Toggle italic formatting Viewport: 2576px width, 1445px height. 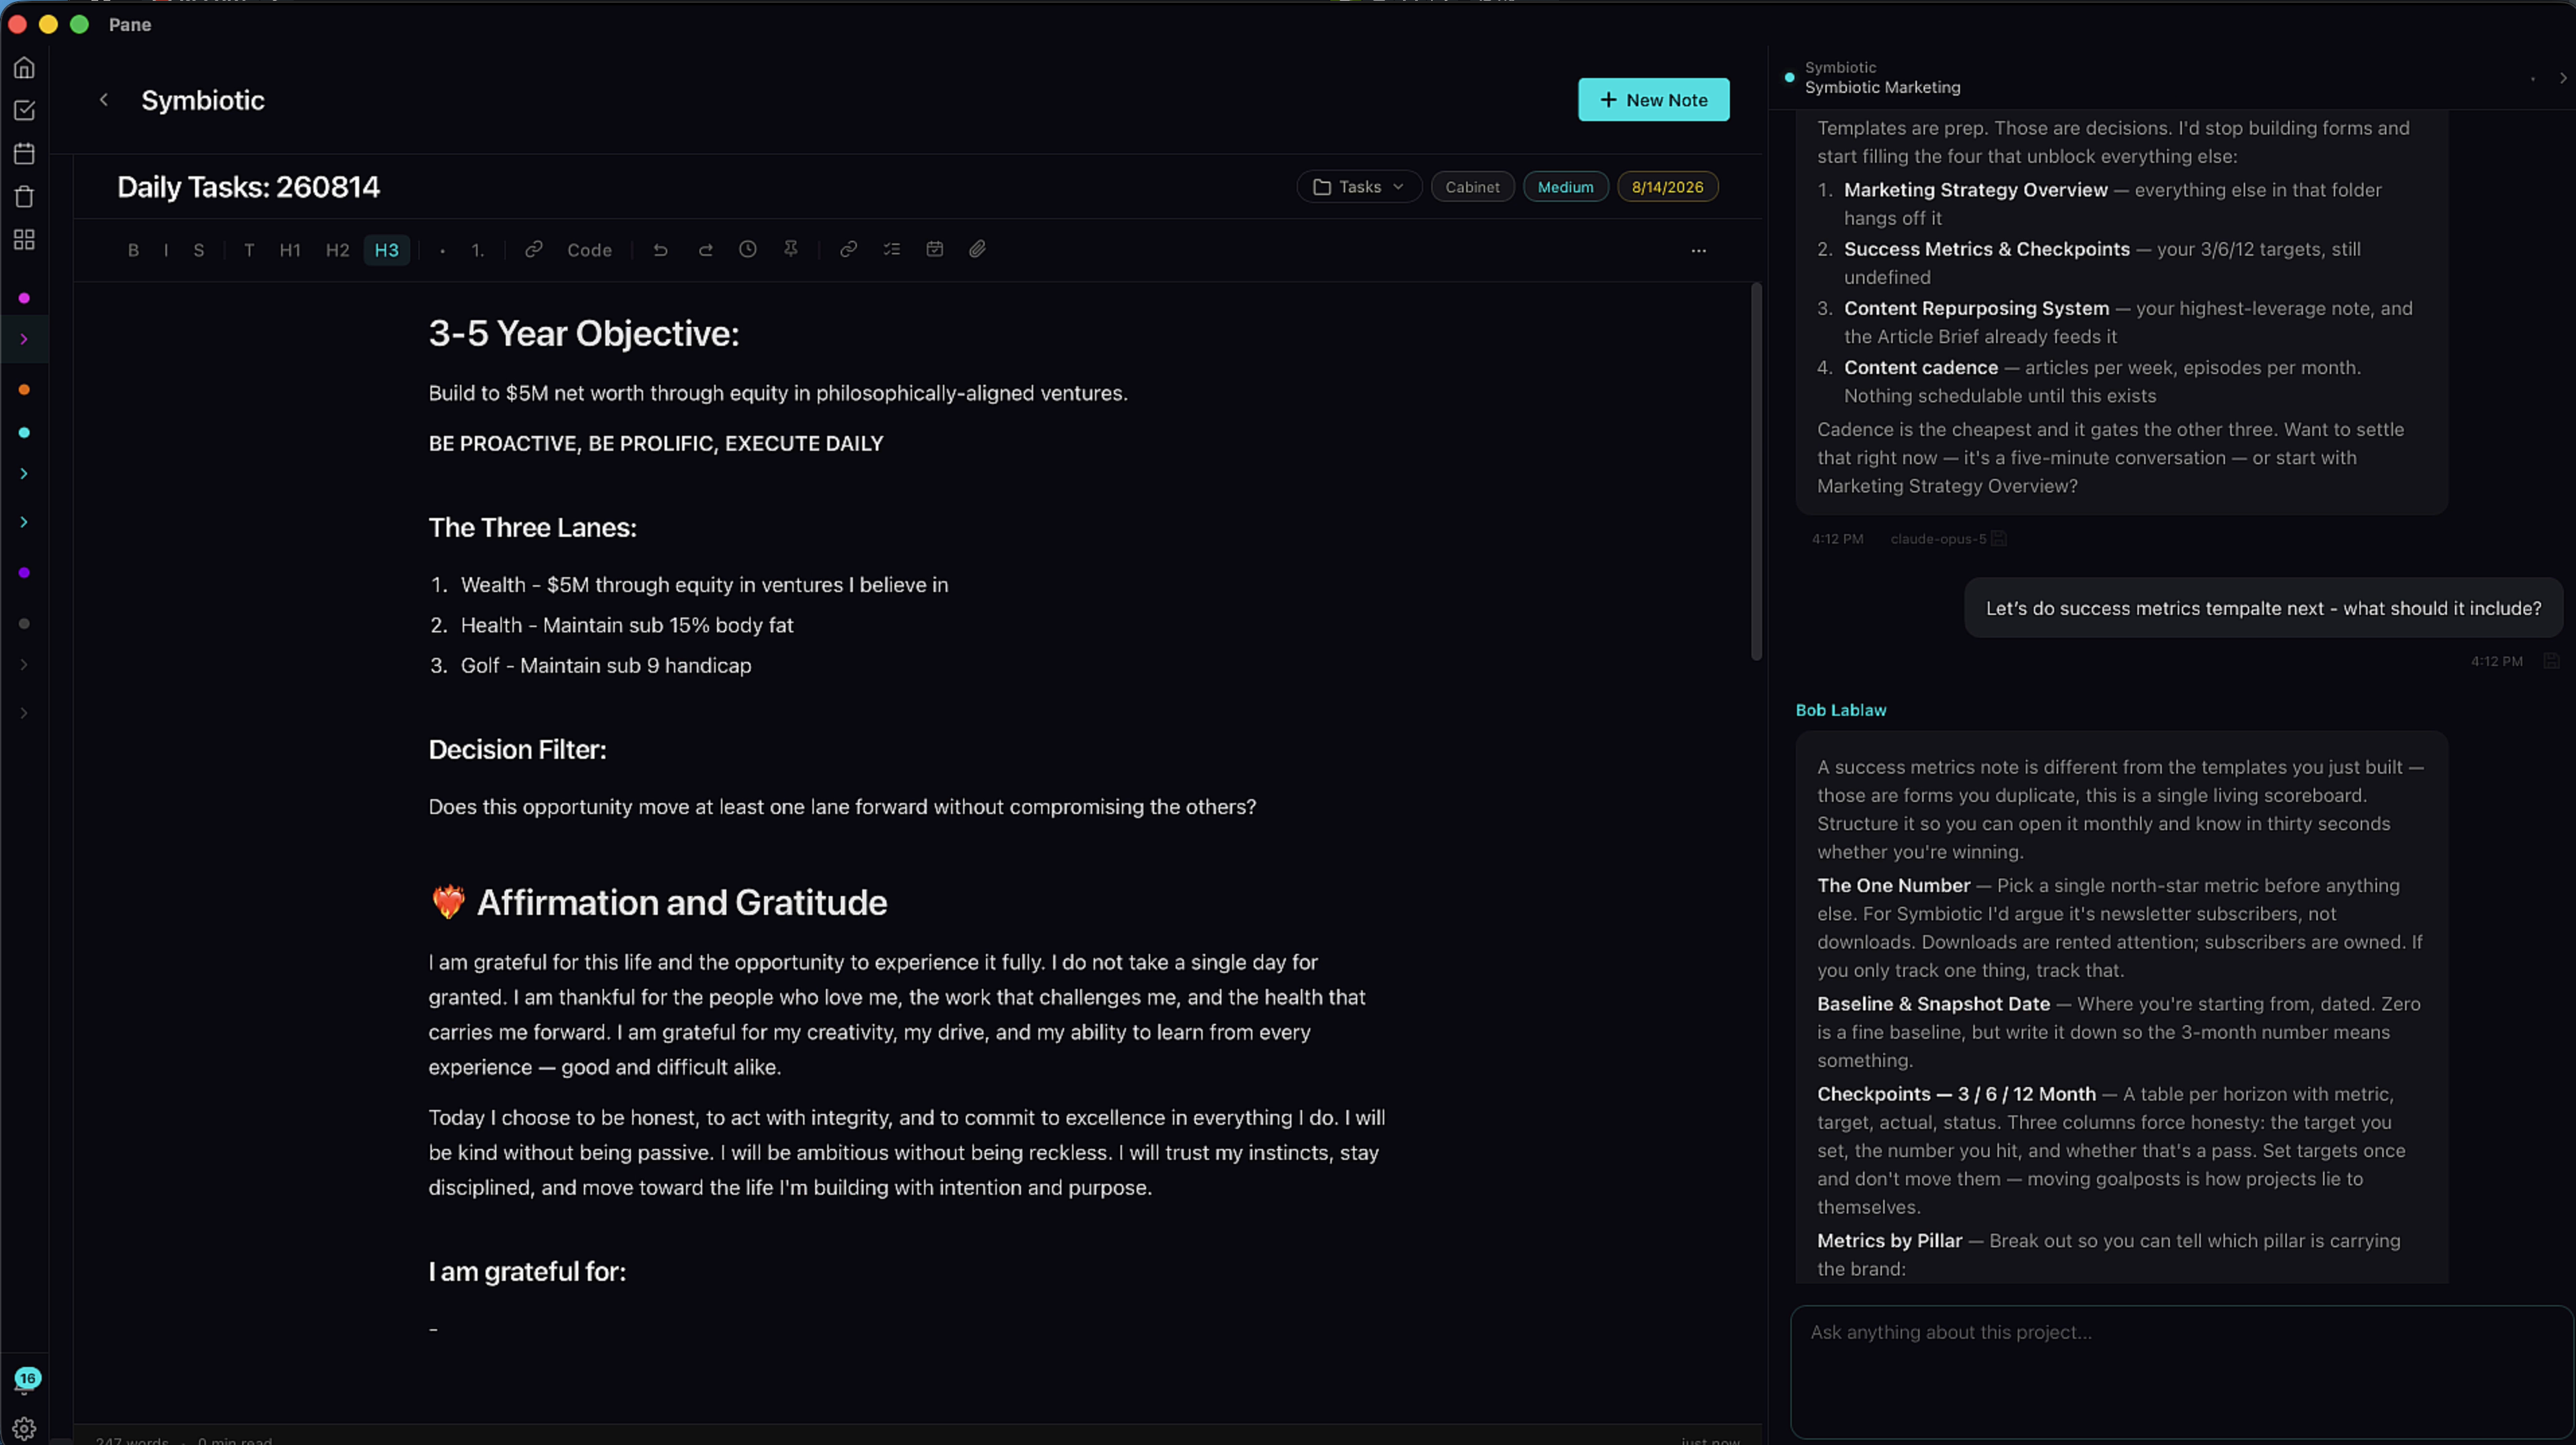166,250
